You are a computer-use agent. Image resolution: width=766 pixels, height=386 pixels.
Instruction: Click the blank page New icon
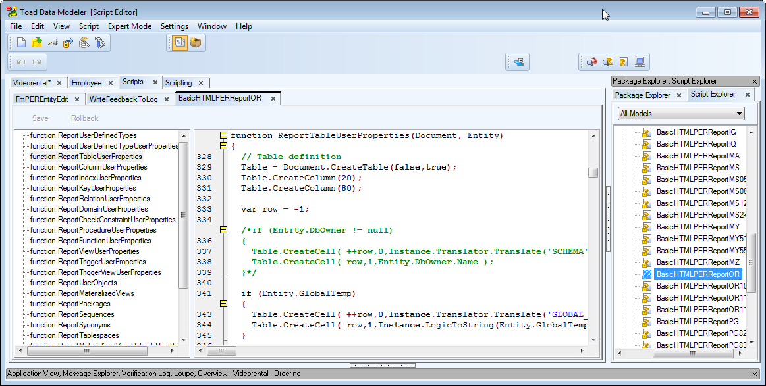click(x=21, y=43)
